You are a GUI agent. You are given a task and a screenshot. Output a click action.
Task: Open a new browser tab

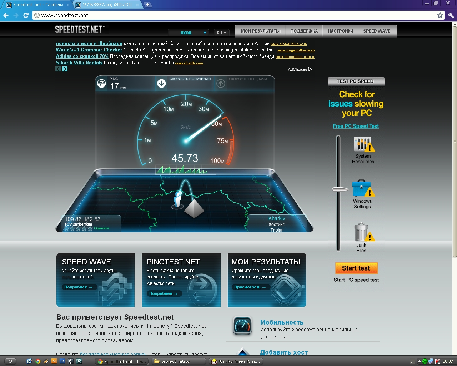coord(148,5)
